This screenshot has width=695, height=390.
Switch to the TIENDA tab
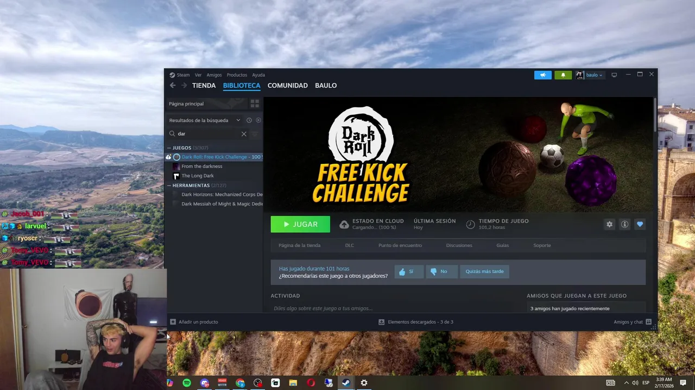[204, 86]
